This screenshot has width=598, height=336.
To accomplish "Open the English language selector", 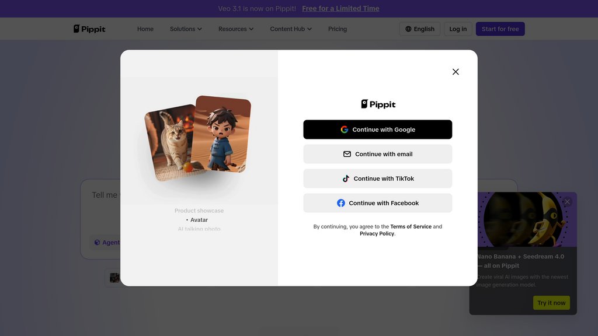I will coord(419,29).
